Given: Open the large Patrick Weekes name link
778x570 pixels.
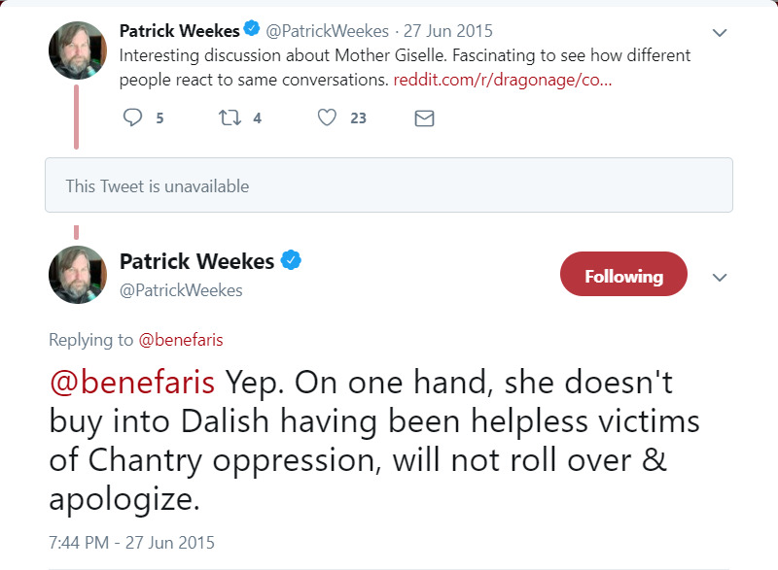Looking at the screenshot, I should pyautogui.click(x=196, y=260).
